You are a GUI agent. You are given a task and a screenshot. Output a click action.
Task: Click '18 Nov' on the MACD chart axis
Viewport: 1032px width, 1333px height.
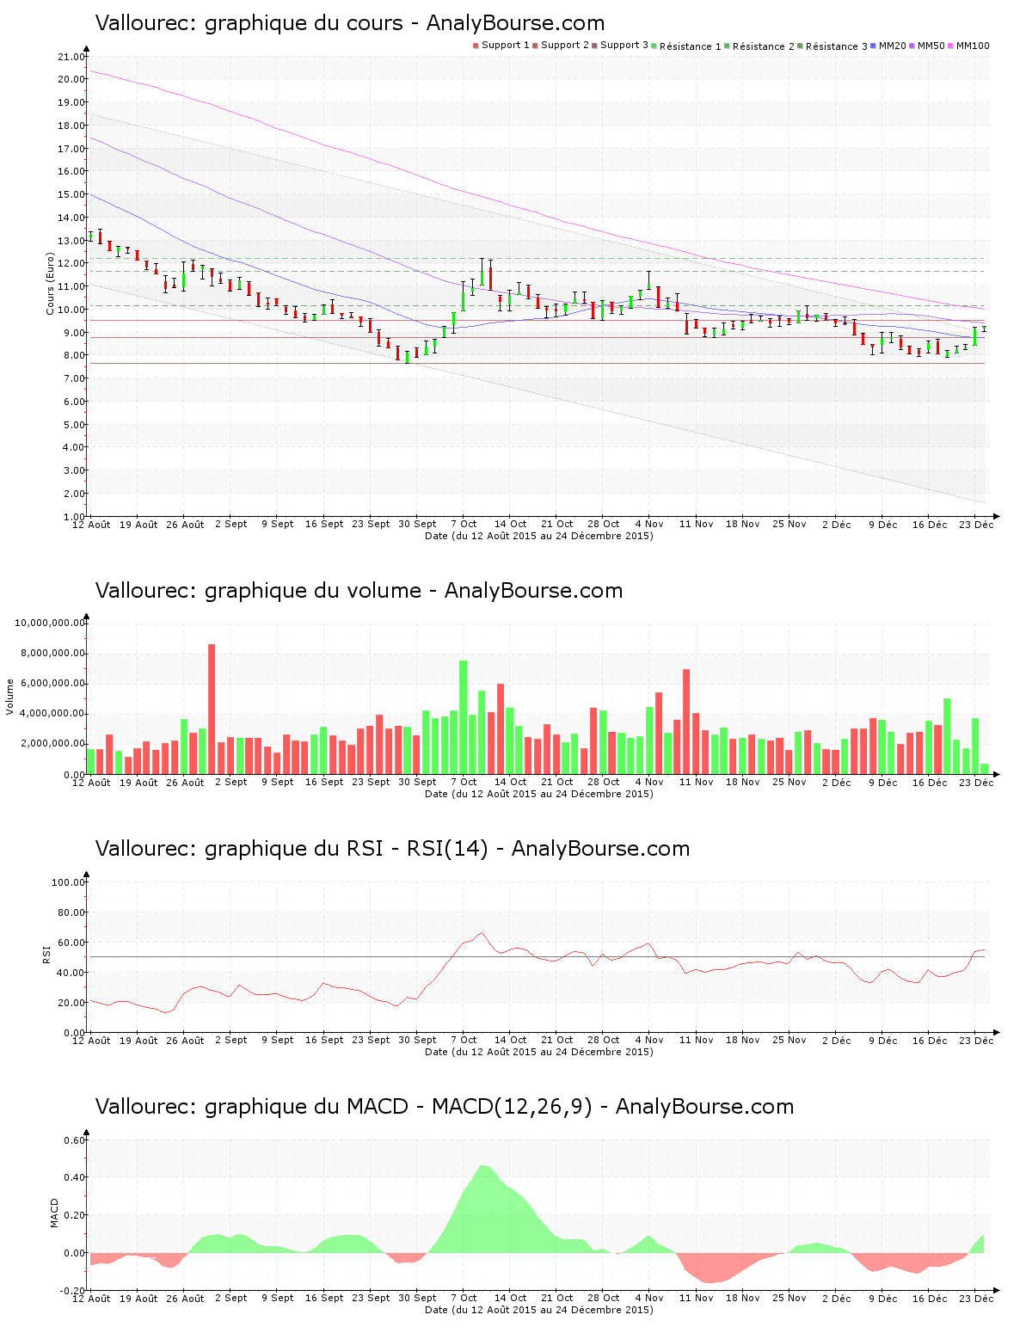point(742,1299)
